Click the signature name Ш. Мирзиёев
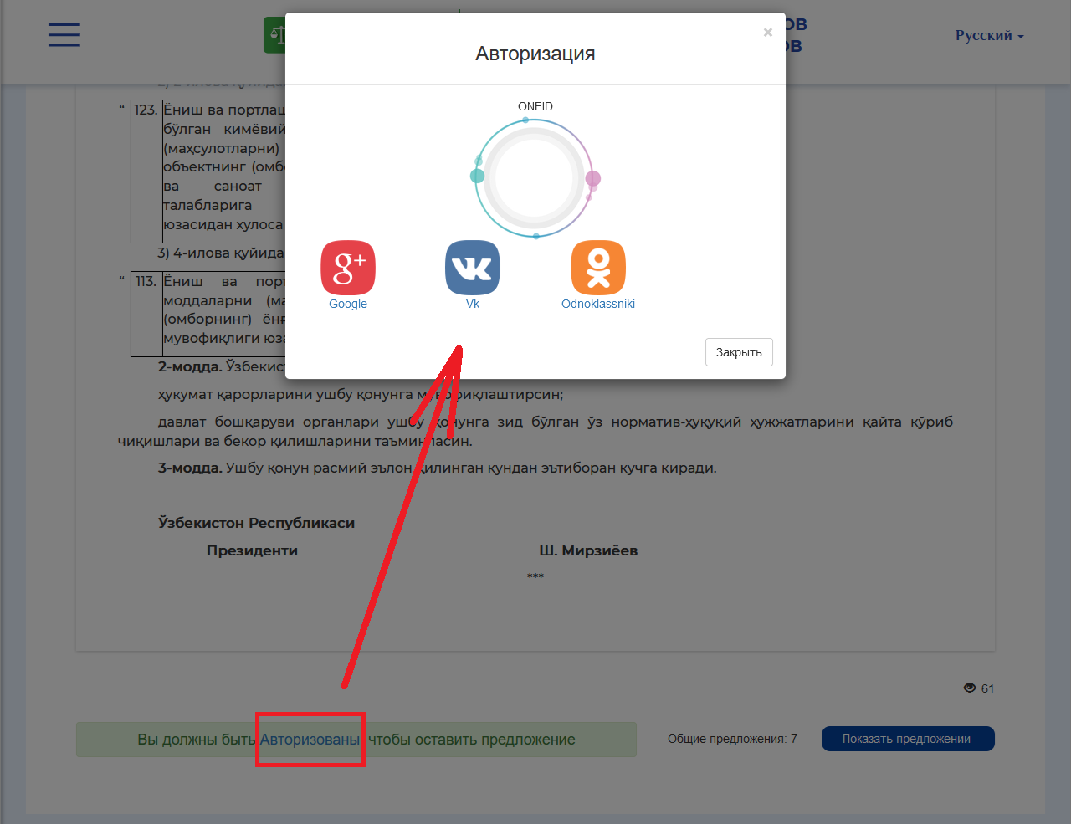 (588, 550)
